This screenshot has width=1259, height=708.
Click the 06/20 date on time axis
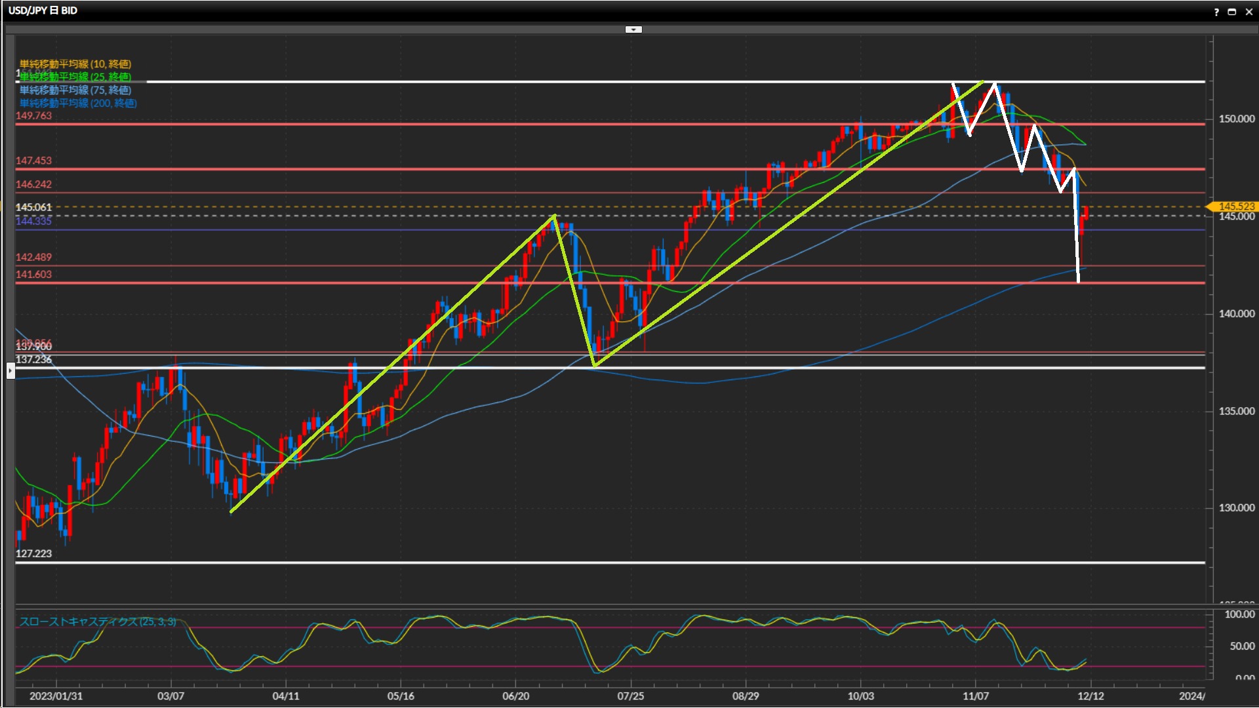pyautogui.click(x=515, y=696)
